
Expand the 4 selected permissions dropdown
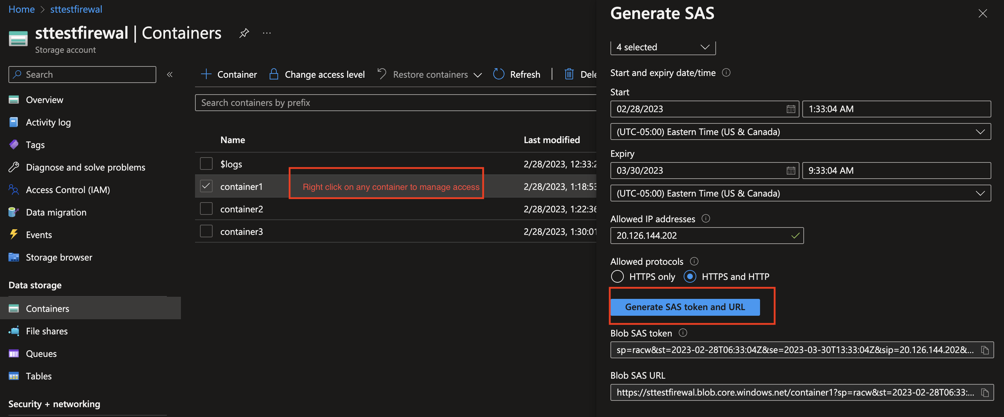663,47
